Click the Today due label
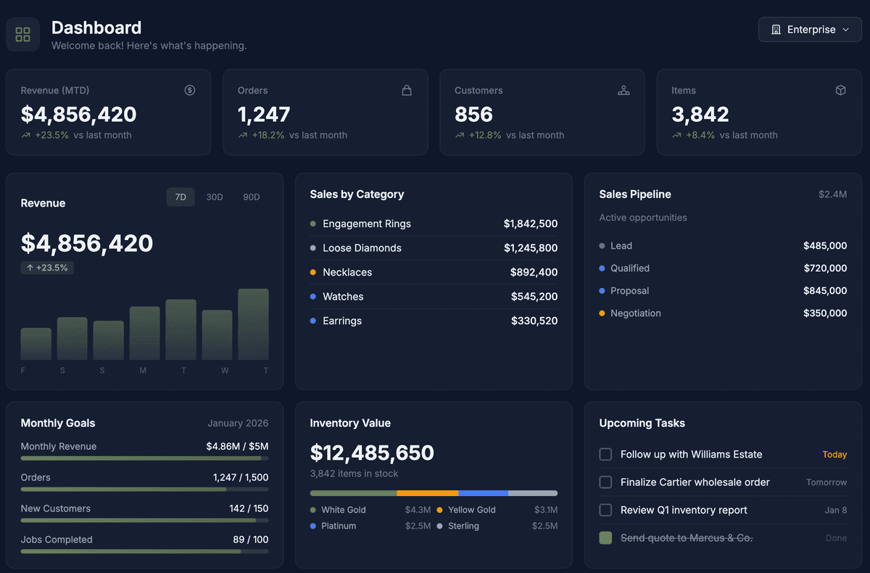 point(834,455)
